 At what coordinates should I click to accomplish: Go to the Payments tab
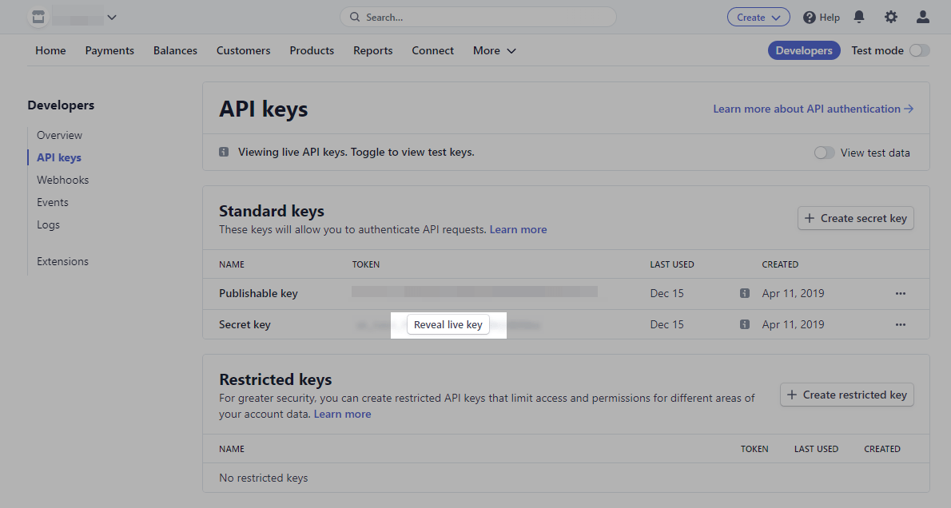click(109, 50)
